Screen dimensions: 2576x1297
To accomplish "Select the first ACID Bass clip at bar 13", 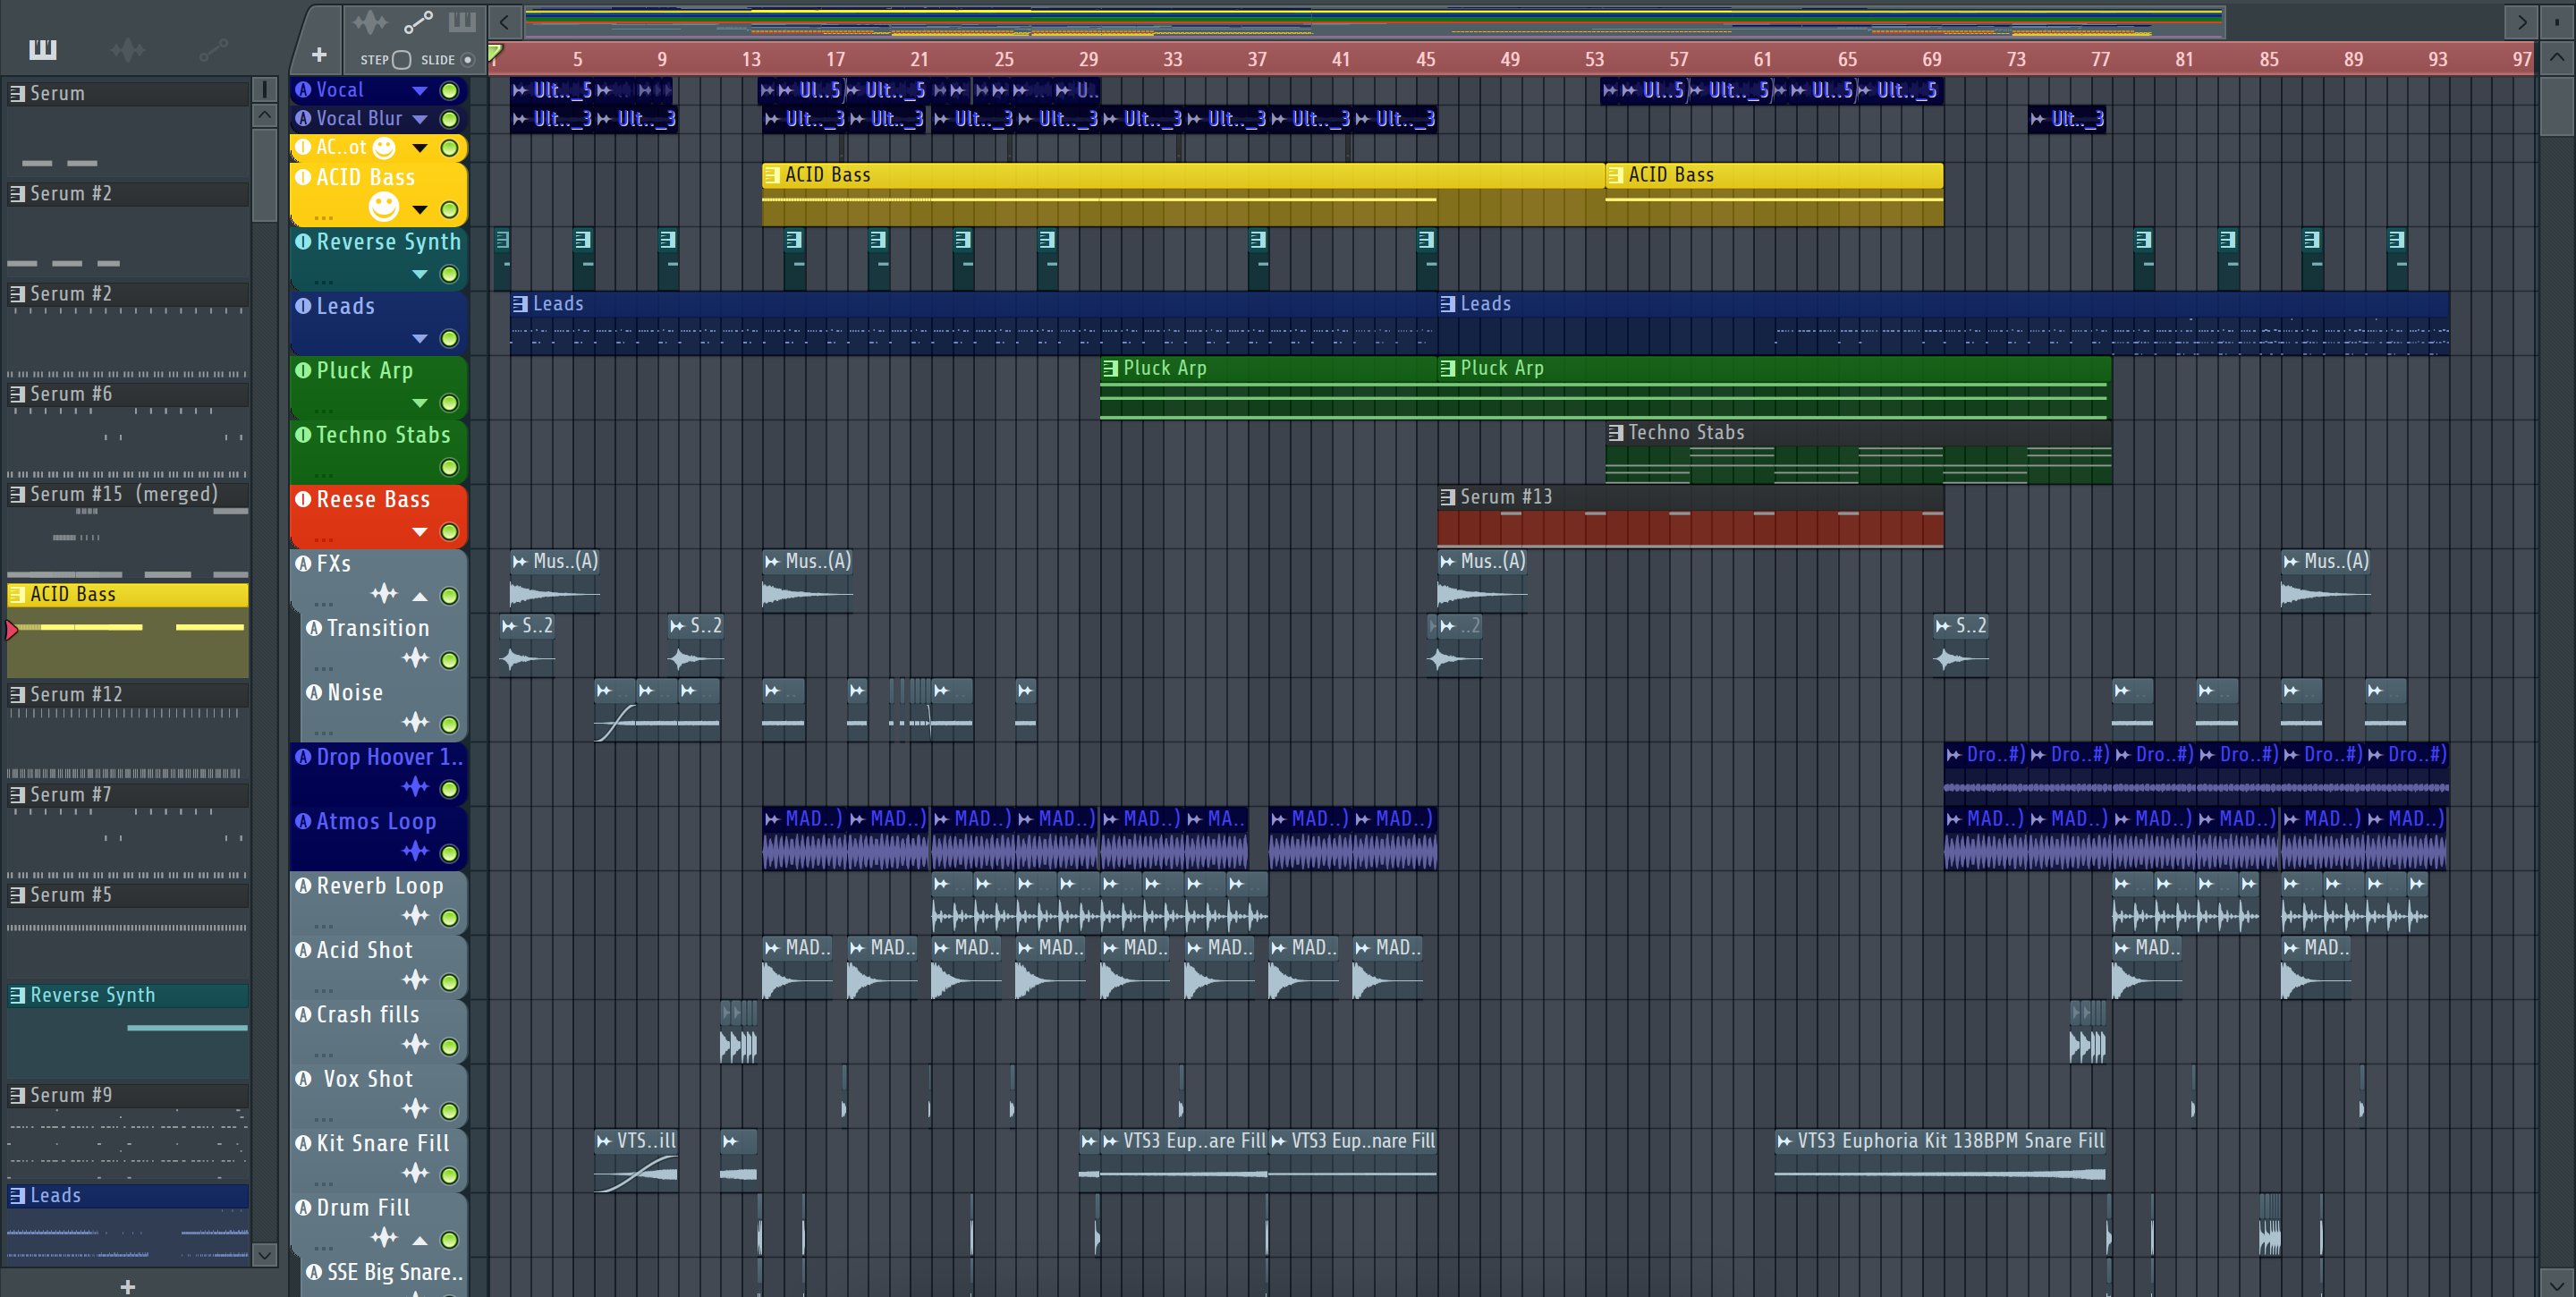I will tap(1183, 194).
